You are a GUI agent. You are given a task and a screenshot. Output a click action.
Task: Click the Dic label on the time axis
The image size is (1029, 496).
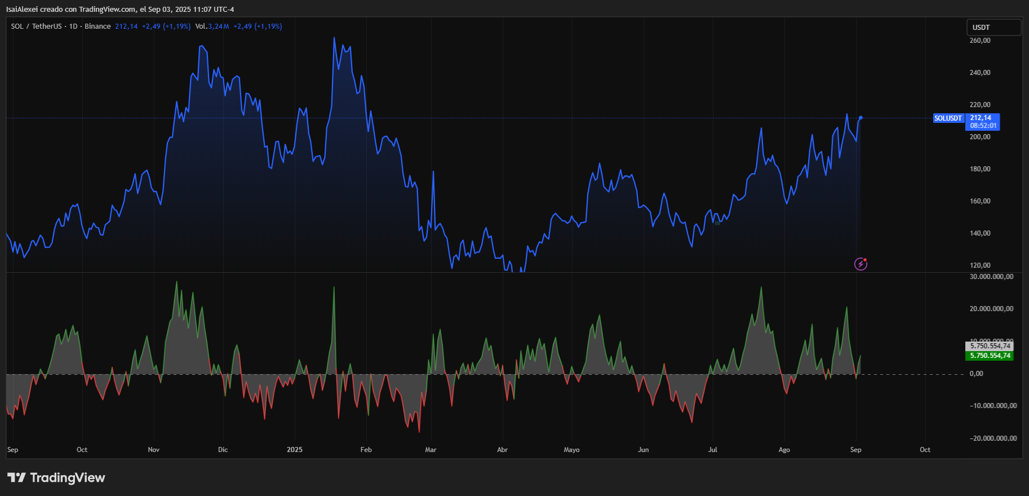point(223,450)
